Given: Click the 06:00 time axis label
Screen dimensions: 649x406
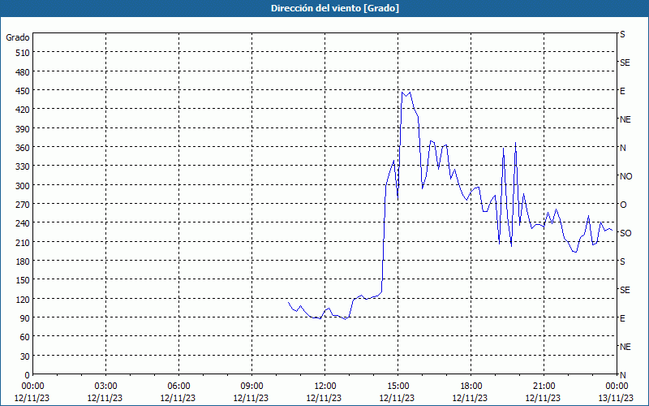Looking at the screenshot, I should pos(178,387).
